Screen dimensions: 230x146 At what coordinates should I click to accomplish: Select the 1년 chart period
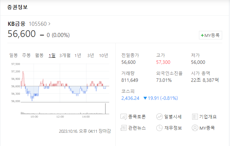78,55
